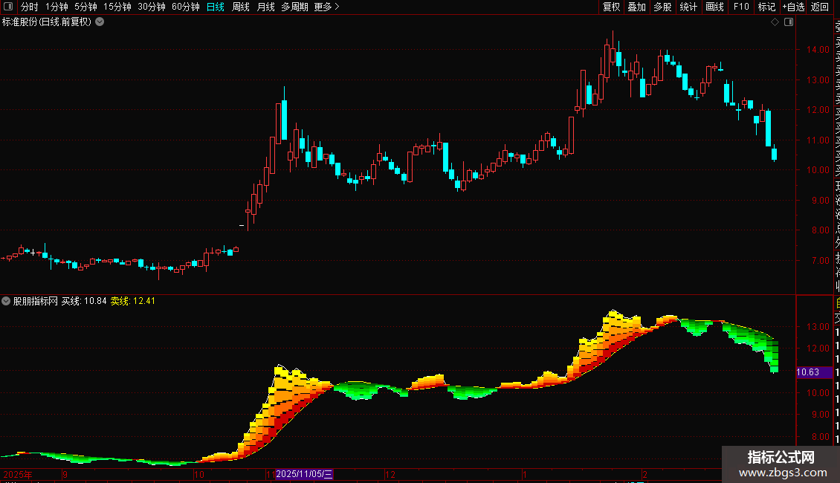The width and height of the screenshot is (840, 483).
Task: Open the 多周期 multi-period view
Action: pos(294,7)
